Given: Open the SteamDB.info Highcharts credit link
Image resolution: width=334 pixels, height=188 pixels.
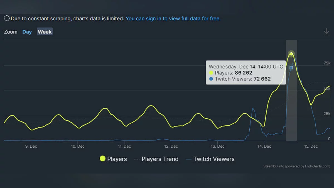Looking at the screenshot, I should 297,167.
